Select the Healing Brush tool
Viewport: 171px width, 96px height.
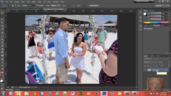coord(2,33)
